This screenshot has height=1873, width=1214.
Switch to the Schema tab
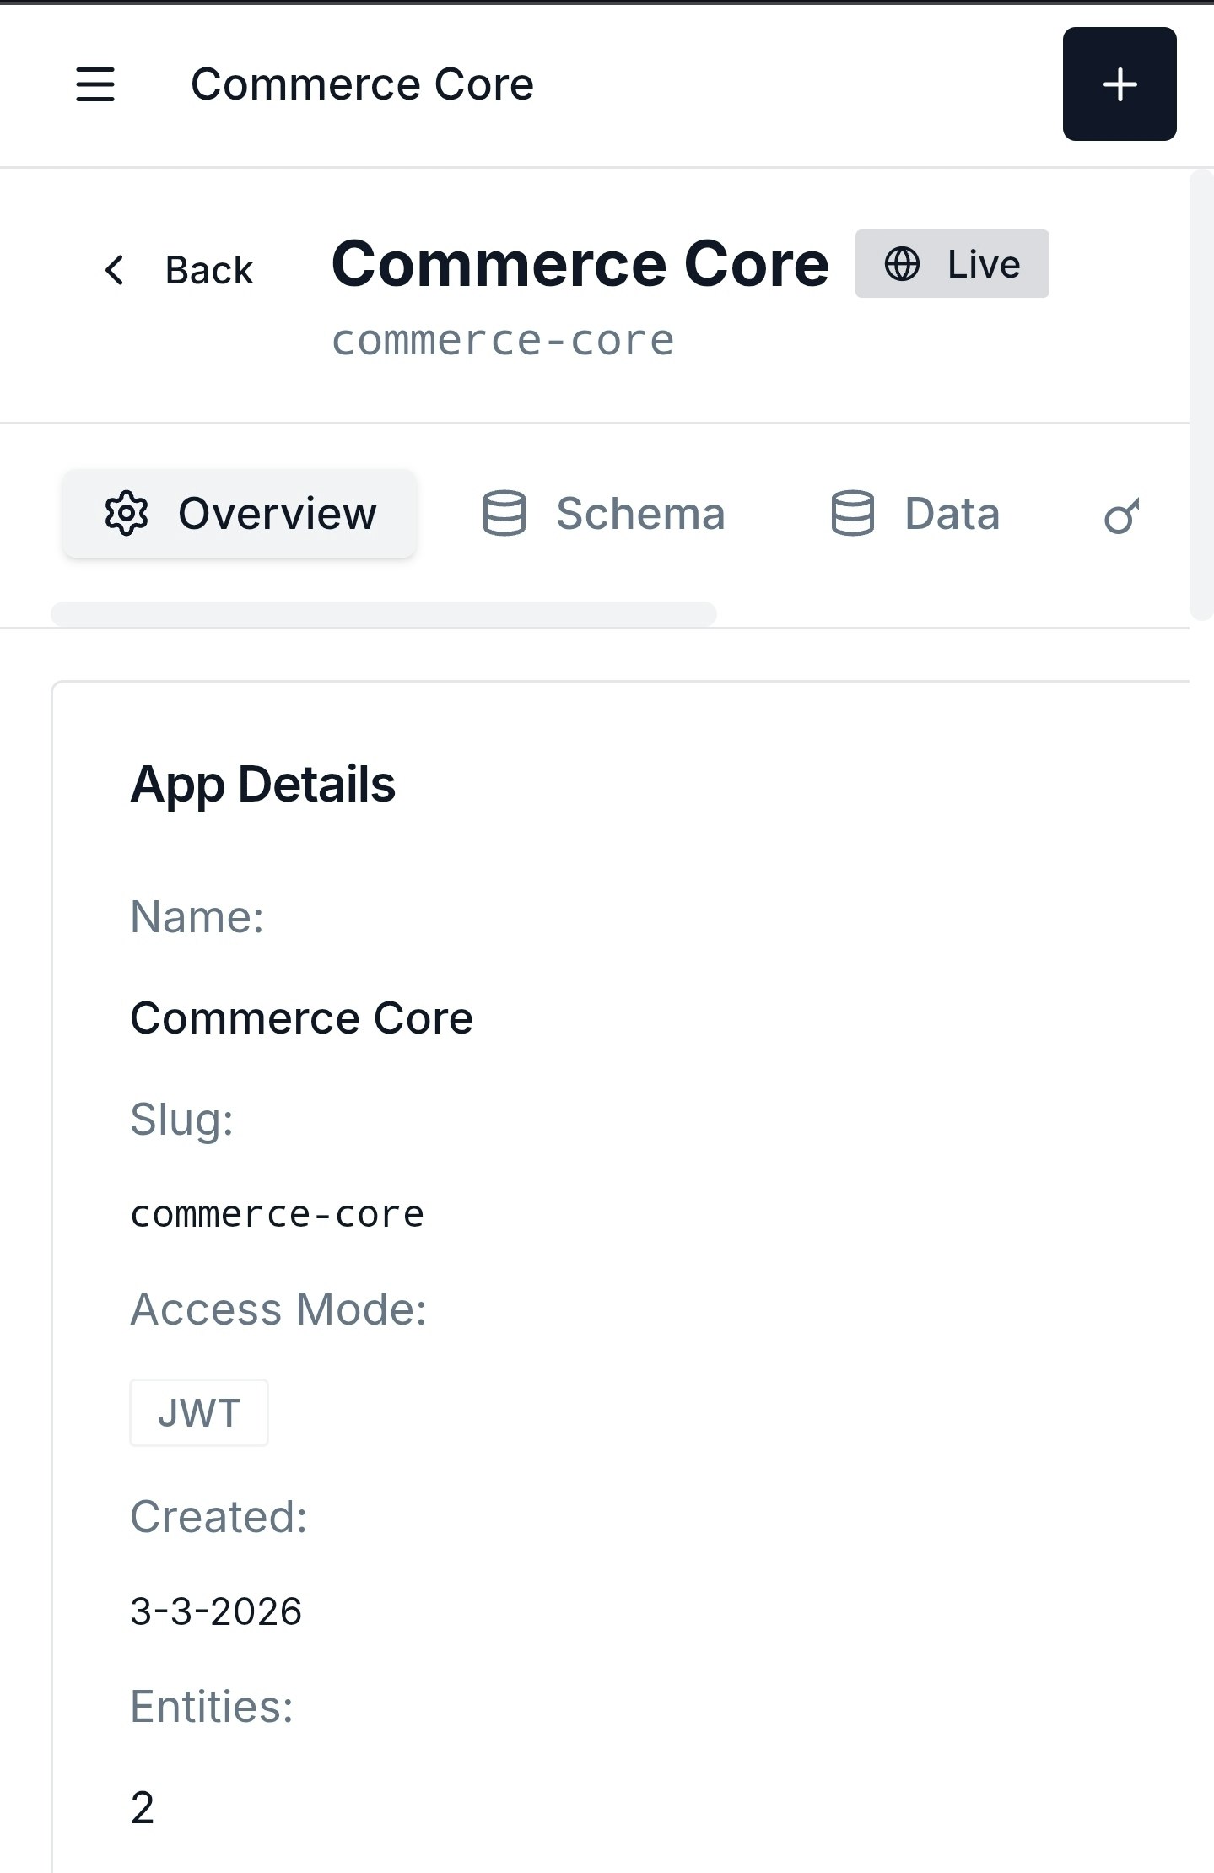pos(639,513)
